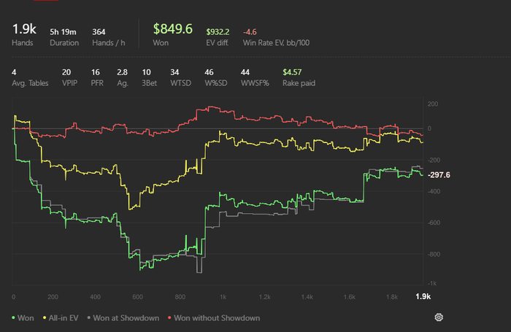The image size is (511, 332).
Task: Select the 1.9k Hands count
Action: click(23, 30)
